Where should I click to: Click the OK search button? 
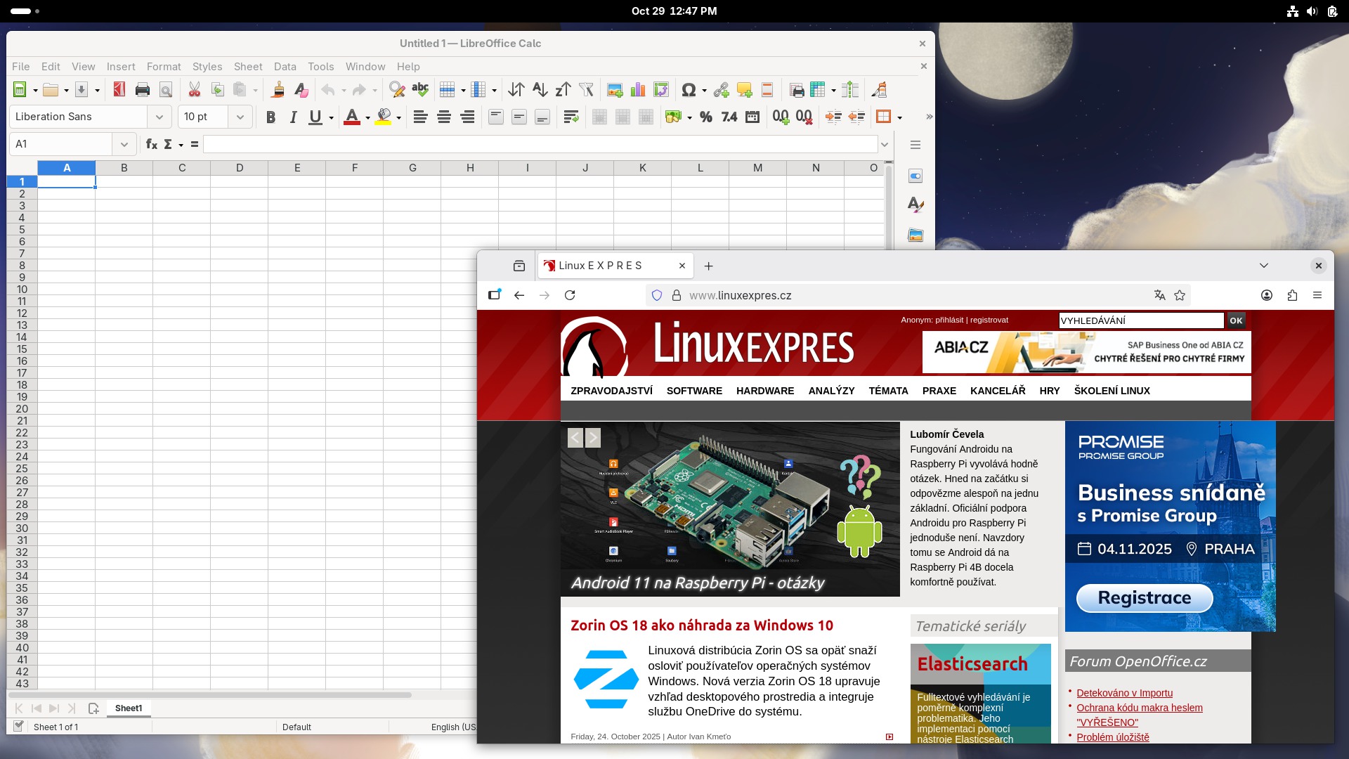coord(1236,320)
